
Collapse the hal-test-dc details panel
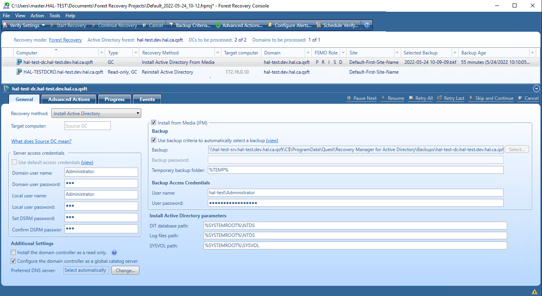[x=536, y=89]
